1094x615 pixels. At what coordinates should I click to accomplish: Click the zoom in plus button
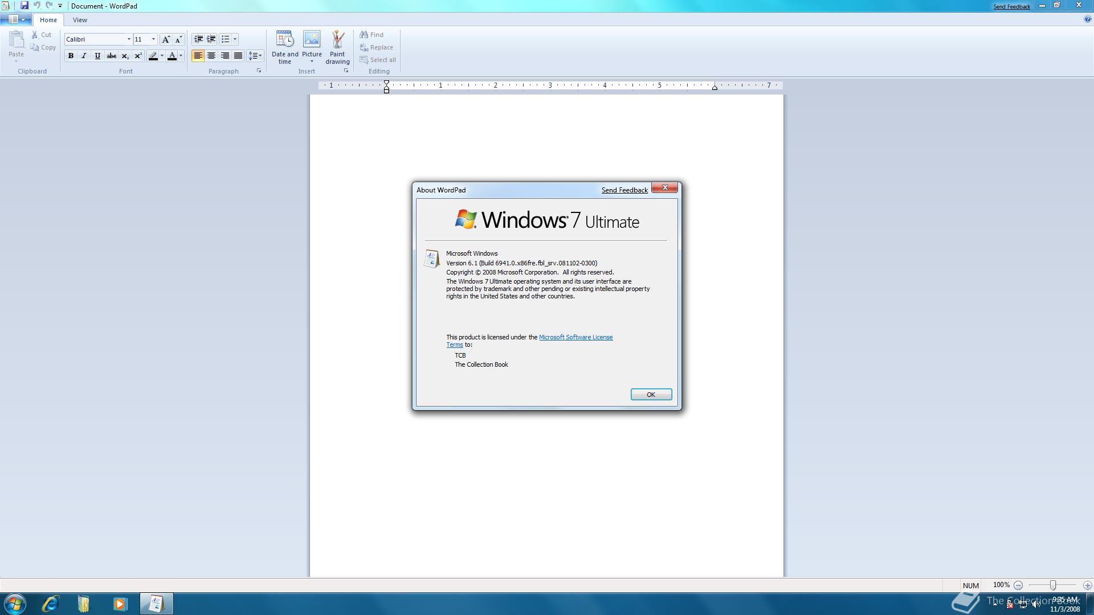(1088, 585)
